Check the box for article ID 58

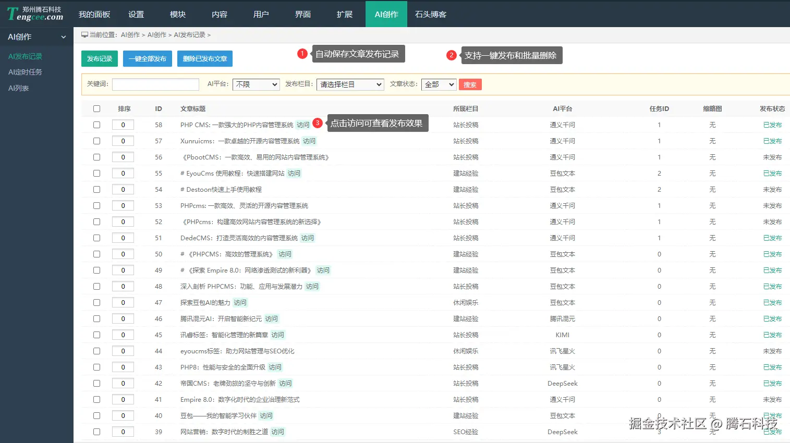(x=96, y=125)
